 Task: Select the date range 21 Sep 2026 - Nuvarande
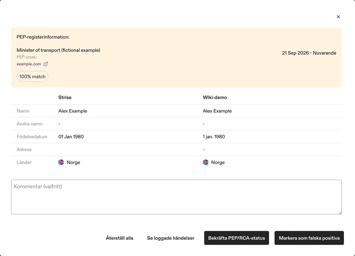point(309,53)
